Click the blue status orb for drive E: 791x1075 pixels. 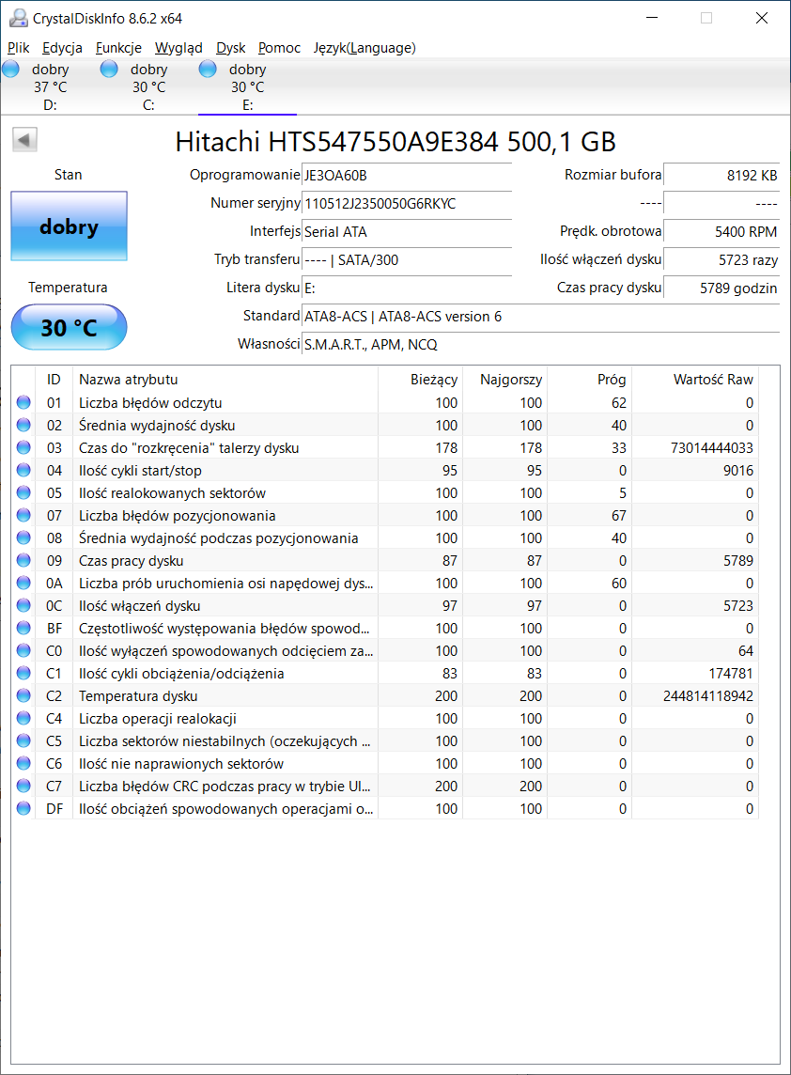pyautogui.click(x=208, y=69)
